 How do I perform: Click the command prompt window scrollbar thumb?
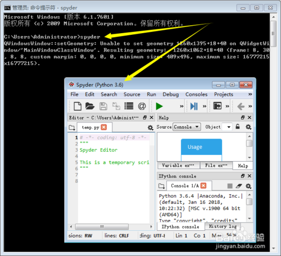tap(273, 34)
